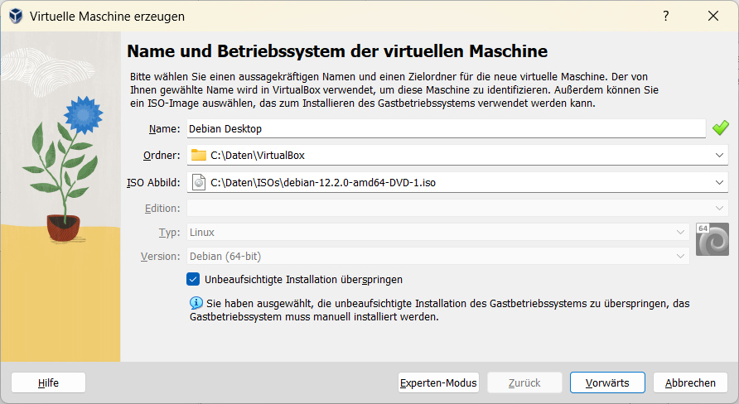739x404 pixels.
Task: Cancel with the Abbrechen button
Action: click(690, 382)
